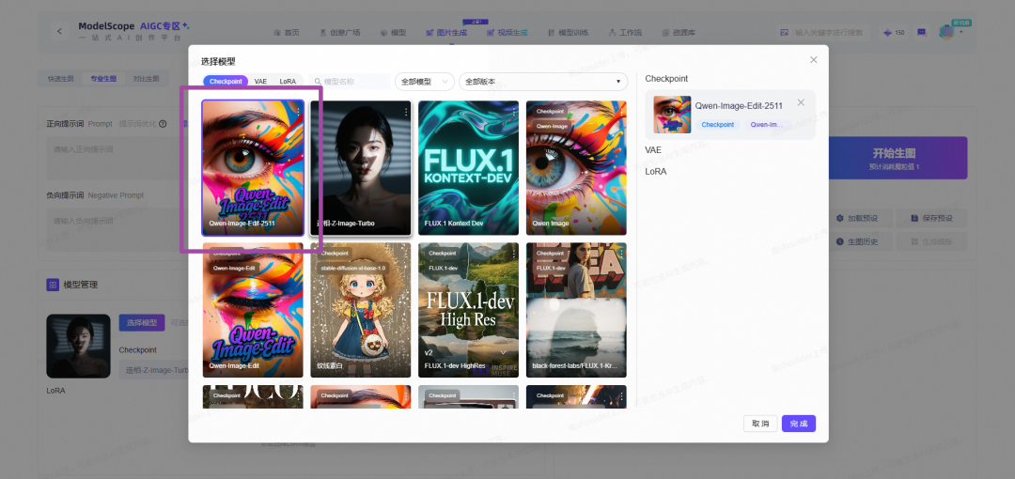Click the image search icon in top search box
The width and height of the screenshot is (1015, 479).
(784, 32)
